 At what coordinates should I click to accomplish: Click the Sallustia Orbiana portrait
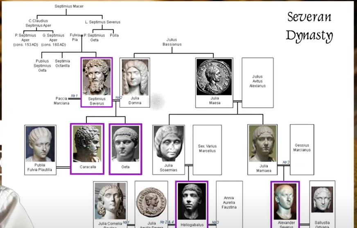tap(322, 200)
